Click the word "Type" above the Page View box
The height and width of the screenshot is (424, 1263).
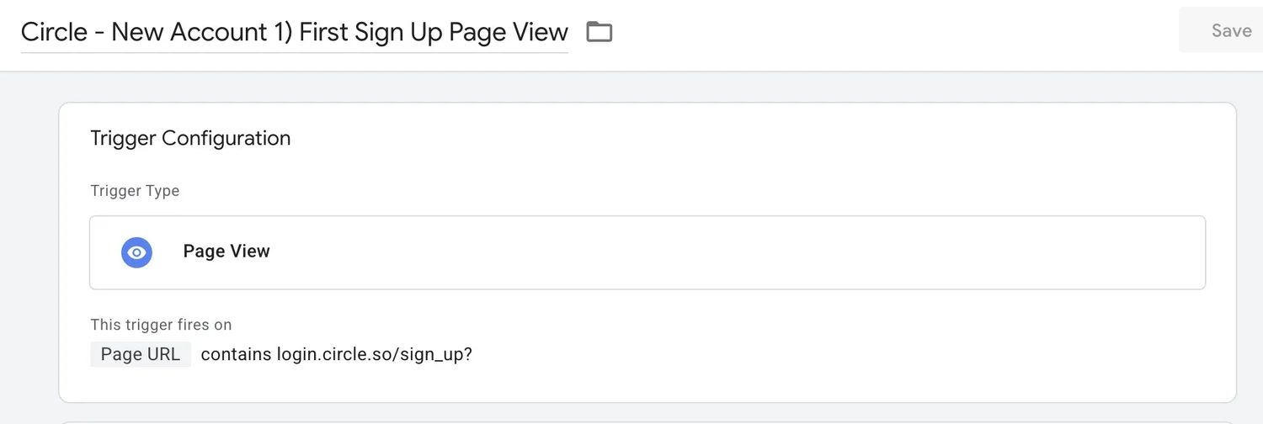pos(162,191)
